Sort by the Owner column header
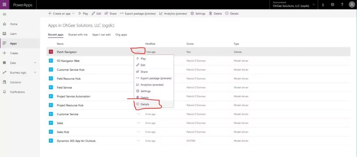The image size is (357, 157). [x=190, y=44]
